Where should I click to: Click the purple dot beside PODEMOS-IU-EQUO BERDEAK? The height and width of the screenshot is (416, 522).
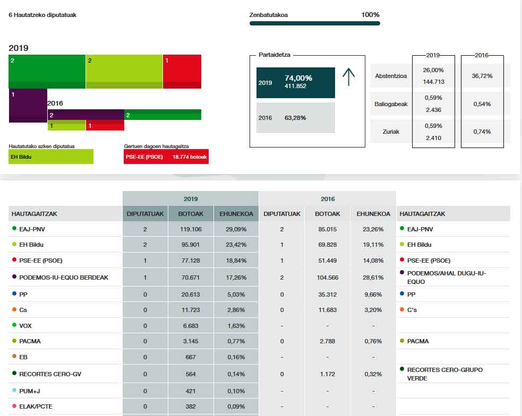[14, 276]
